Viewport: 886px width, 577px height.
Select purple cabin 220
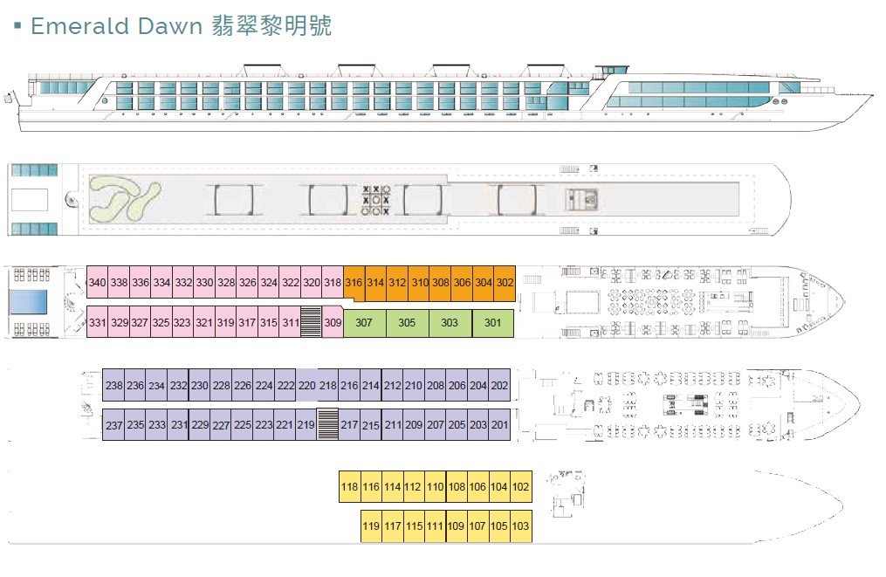click(x=306, y=386)
